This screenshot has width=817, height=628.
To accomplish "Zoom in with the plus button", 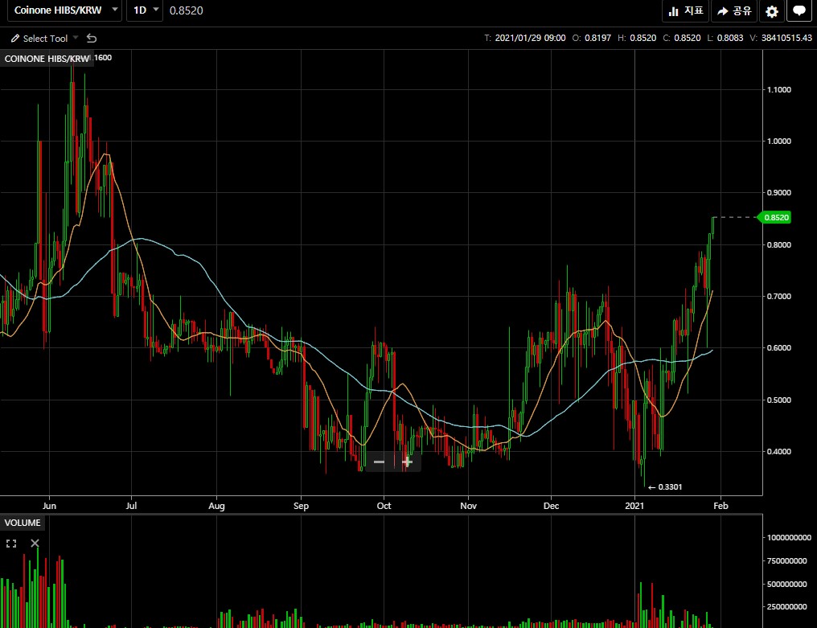I will (407, 462).
